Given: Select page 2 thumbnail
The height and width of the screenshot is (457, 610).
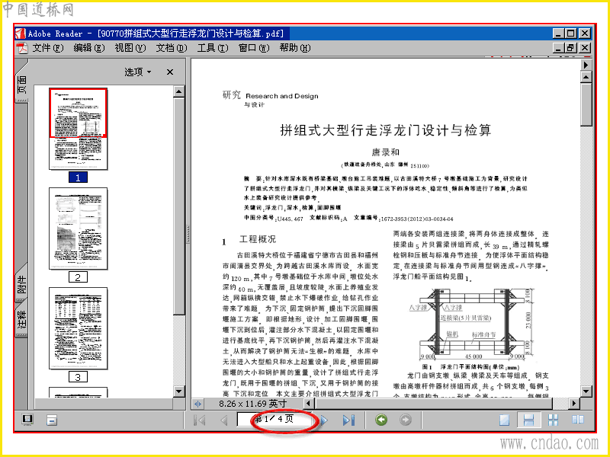Looking at the screenshot, I should pos(79,228).
